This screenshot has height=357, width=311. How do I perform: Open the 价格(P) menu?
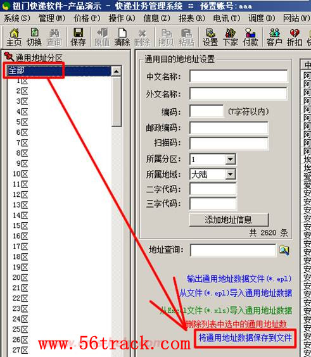[x=87, y=18]
